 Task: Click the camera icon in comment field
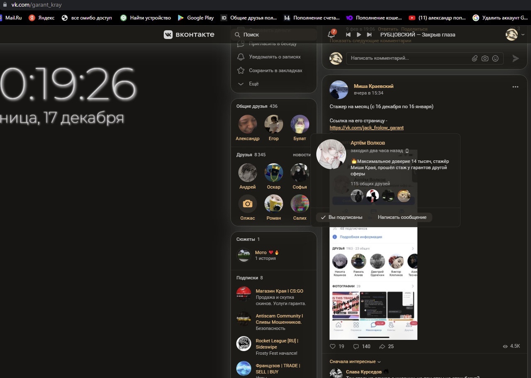(485, 59)
